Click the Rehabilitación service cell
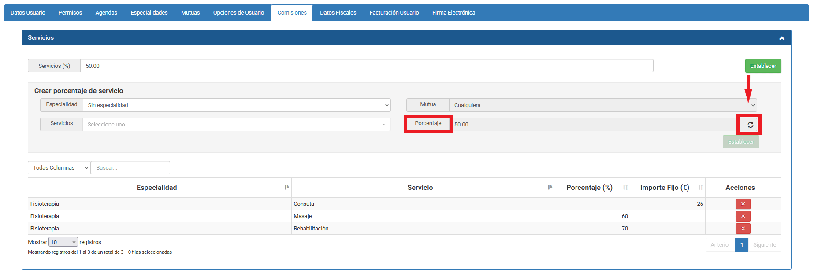 (423, 229)
